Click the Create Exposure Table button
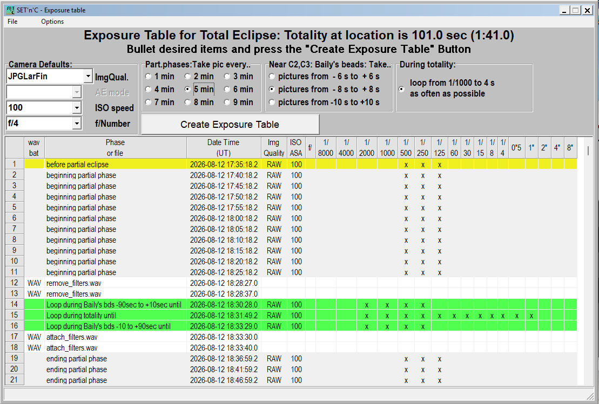This screenshot has width=599, height=404. coord(230,125)
